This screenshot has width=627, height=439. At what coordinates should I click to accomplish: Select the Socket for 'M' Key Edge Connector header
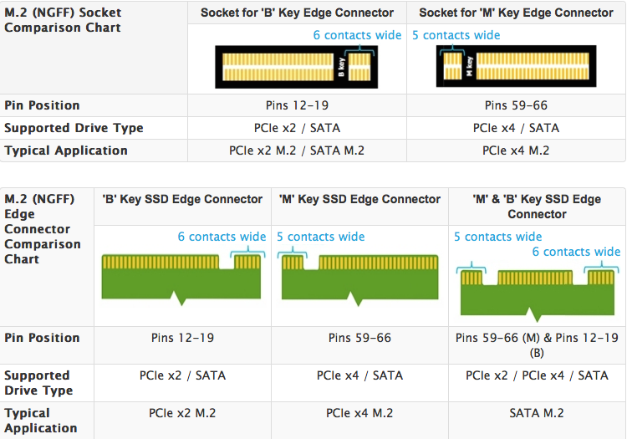coord(516,13)
